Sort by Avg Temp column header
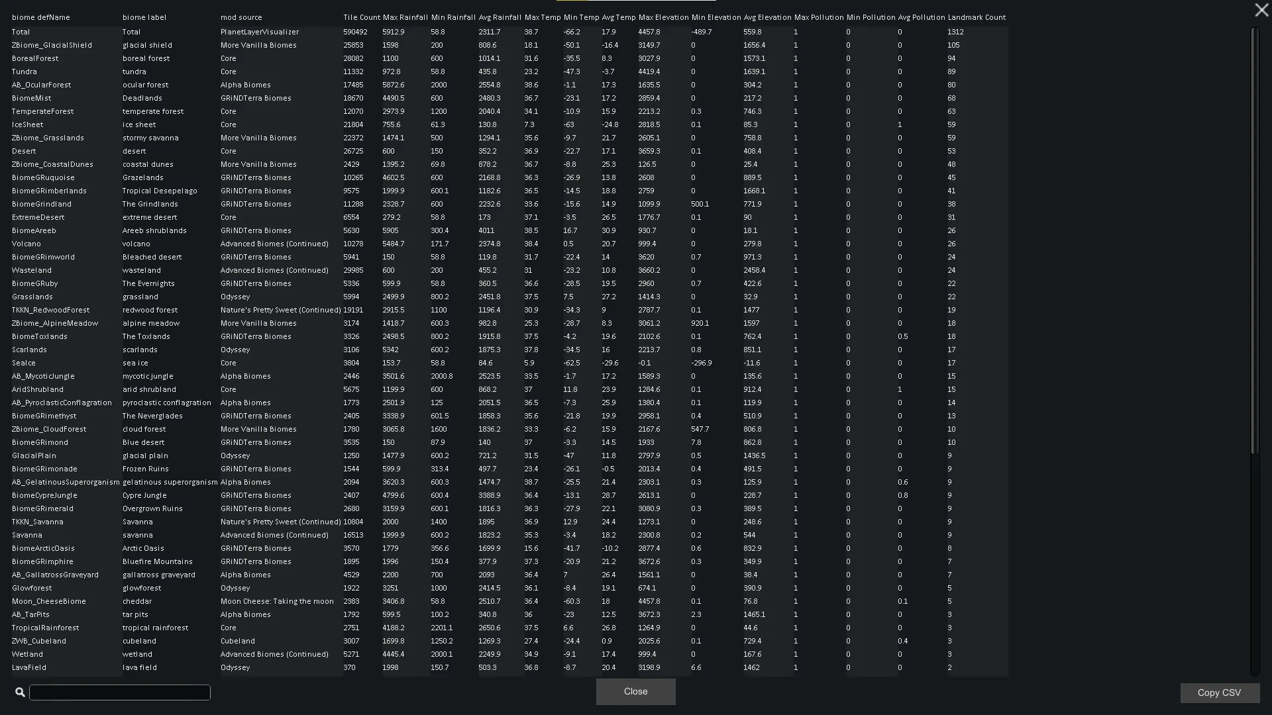This screenshot has height=715, width=1272. pyautogui.click(x=618, y=17)
